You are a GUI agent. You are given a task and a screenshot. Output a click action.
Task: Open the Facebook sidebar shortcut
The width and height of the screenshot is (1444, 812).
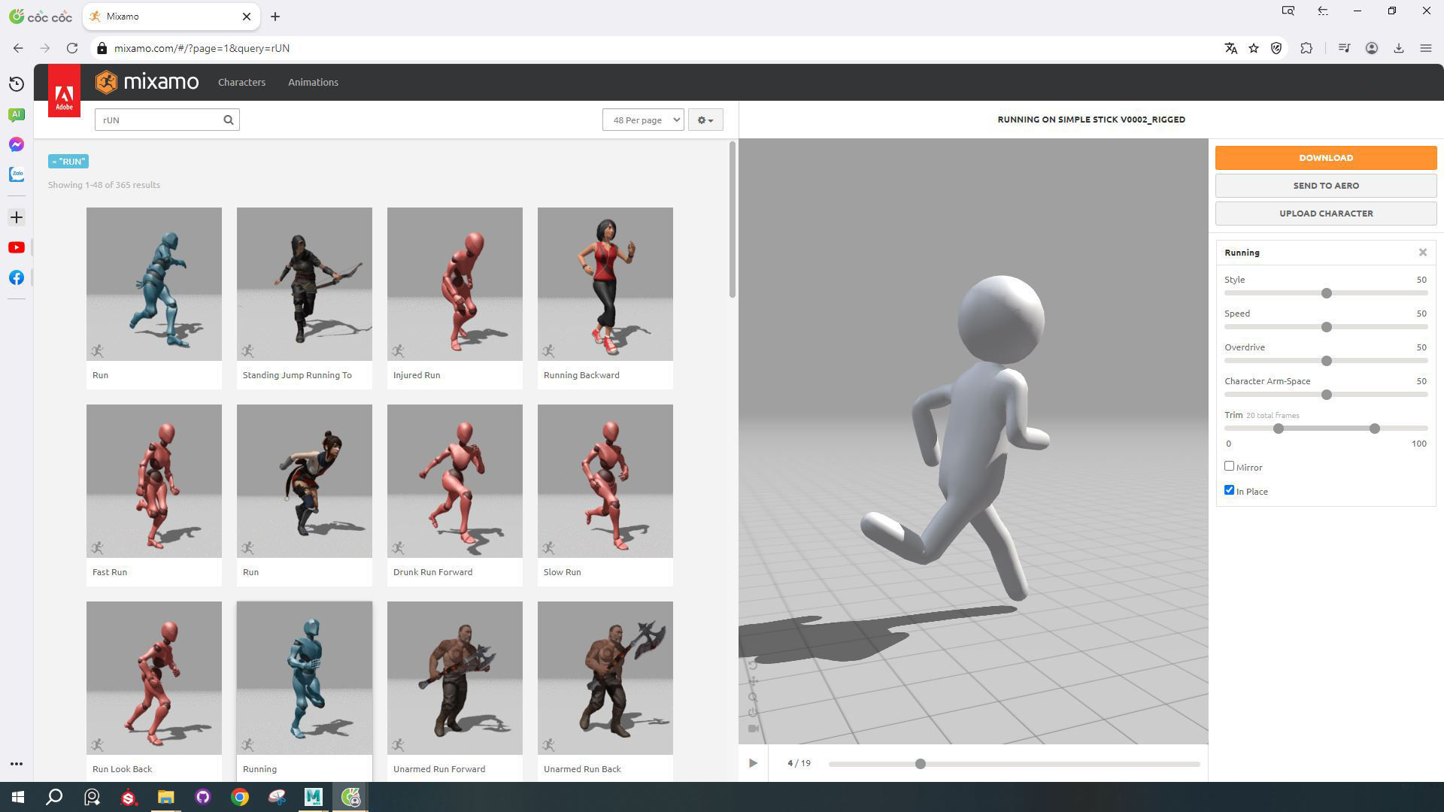(17, 277)
